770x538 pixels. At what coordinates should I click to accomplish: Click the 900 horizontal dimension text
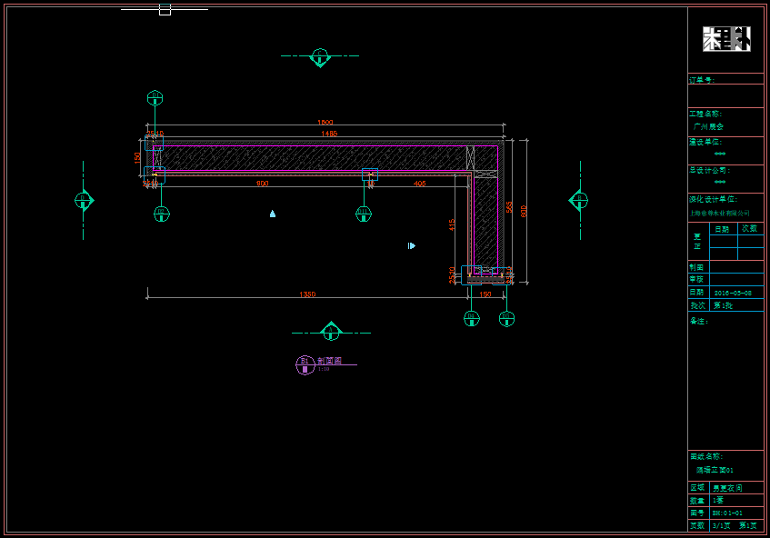262,184
